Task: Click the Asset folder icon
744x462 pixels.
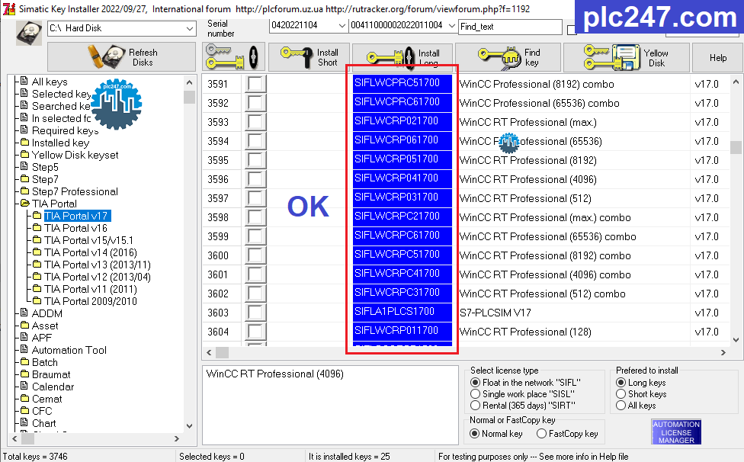Action: click(24, 325)
